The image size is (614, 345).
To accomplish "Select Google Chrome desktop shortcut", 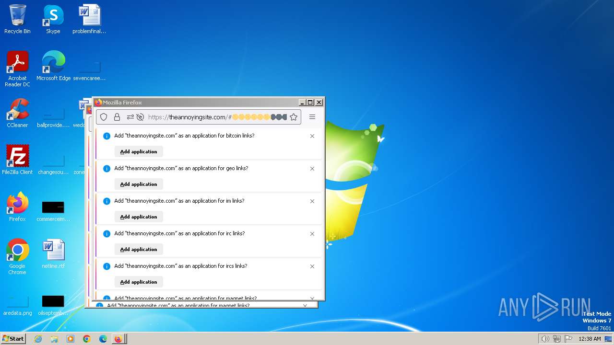I will (17, 257).
